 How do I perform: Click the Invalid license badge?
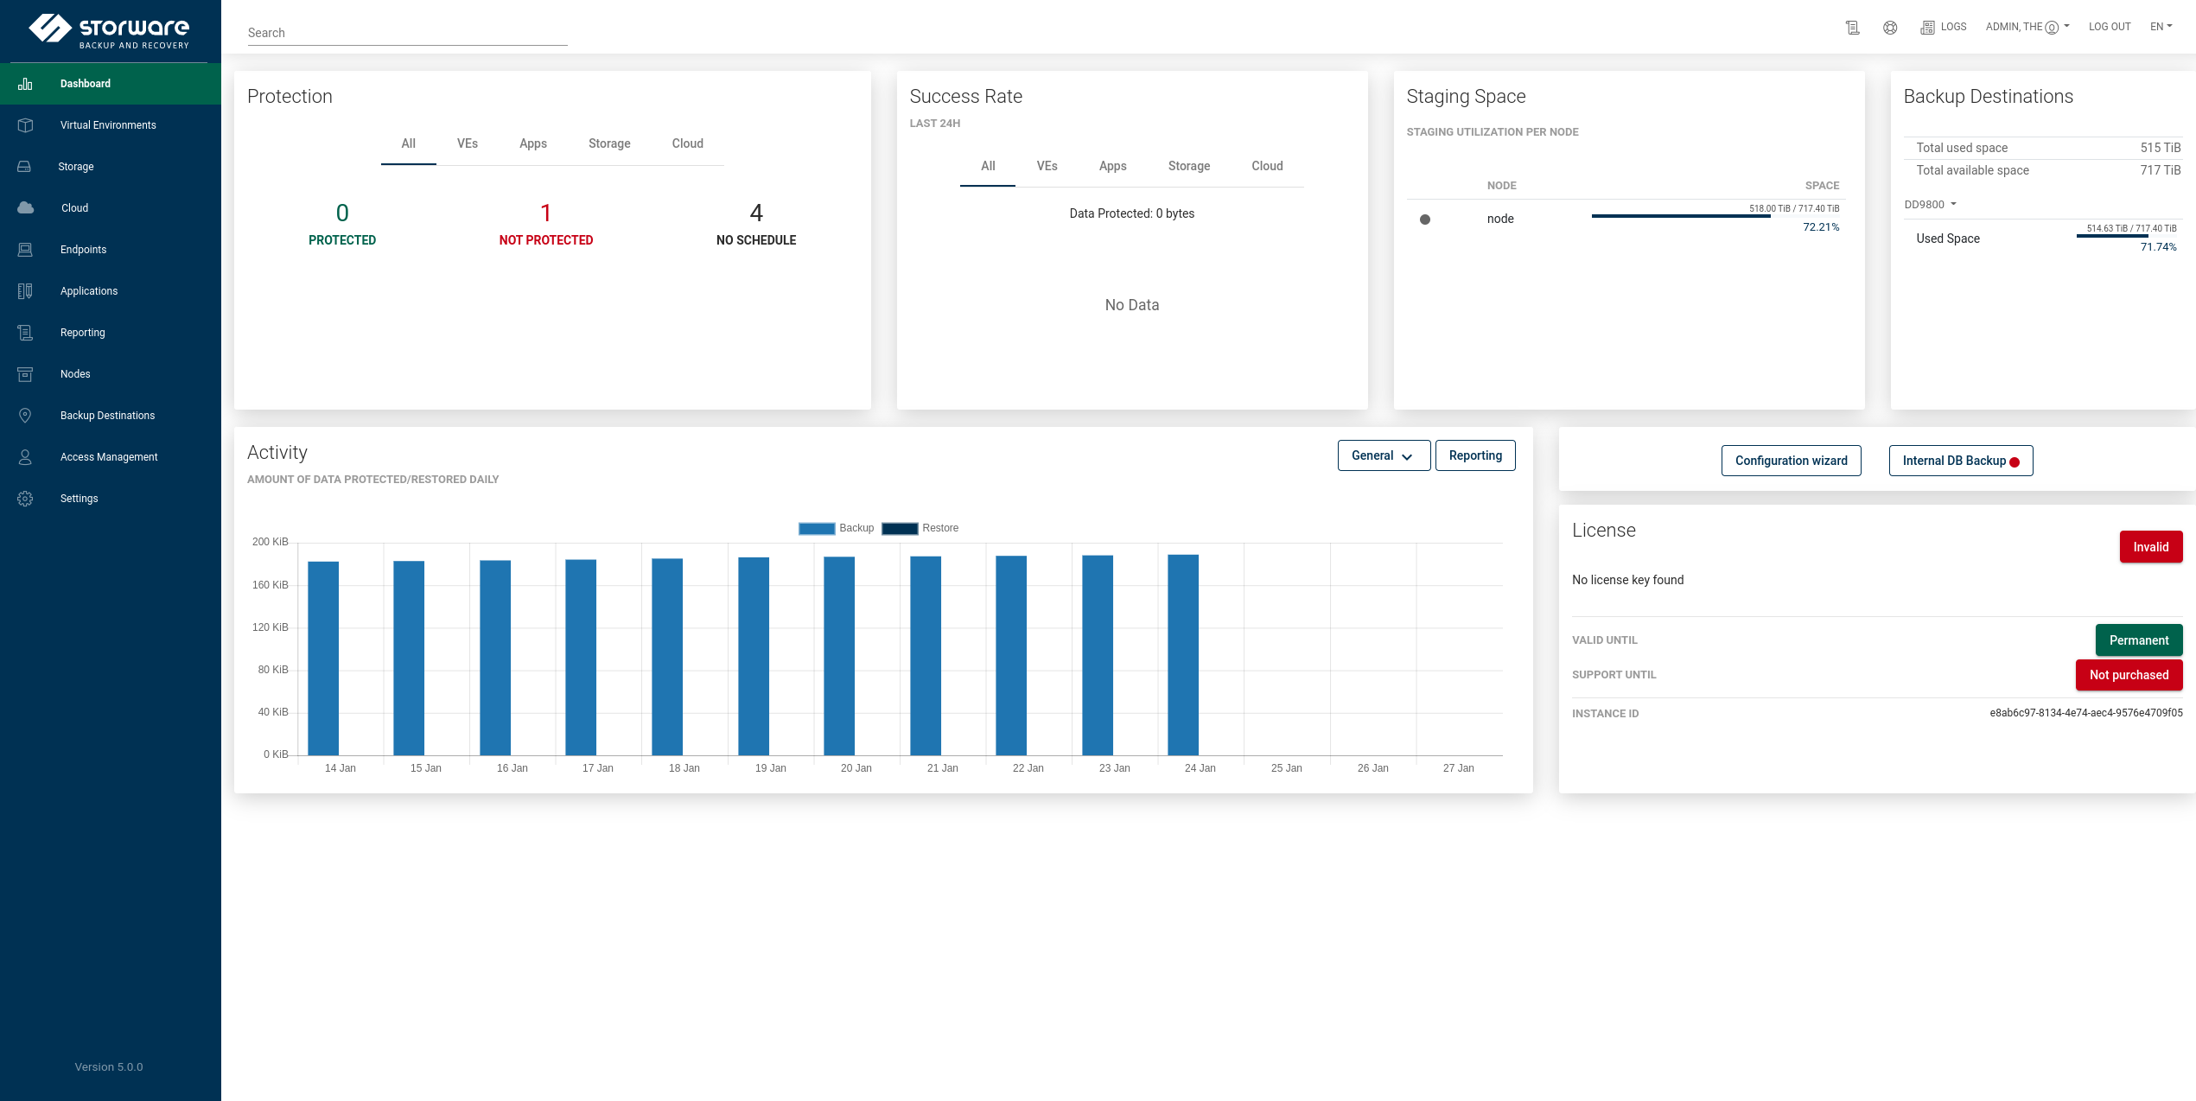(x=2151, y=547)
